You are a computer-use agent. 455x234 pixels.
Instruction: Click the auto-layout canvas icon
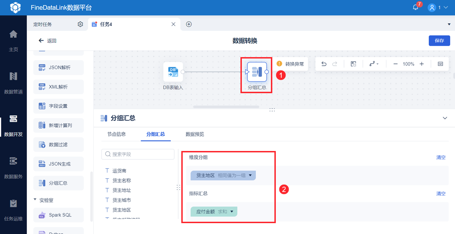353,64
